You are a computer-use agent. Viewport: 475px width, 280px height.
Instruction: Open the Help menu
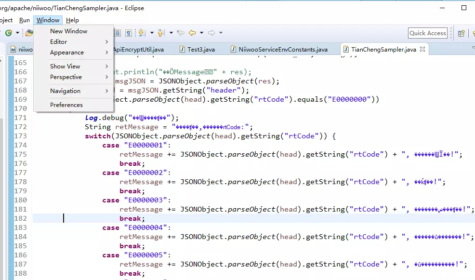pos(72,20)
